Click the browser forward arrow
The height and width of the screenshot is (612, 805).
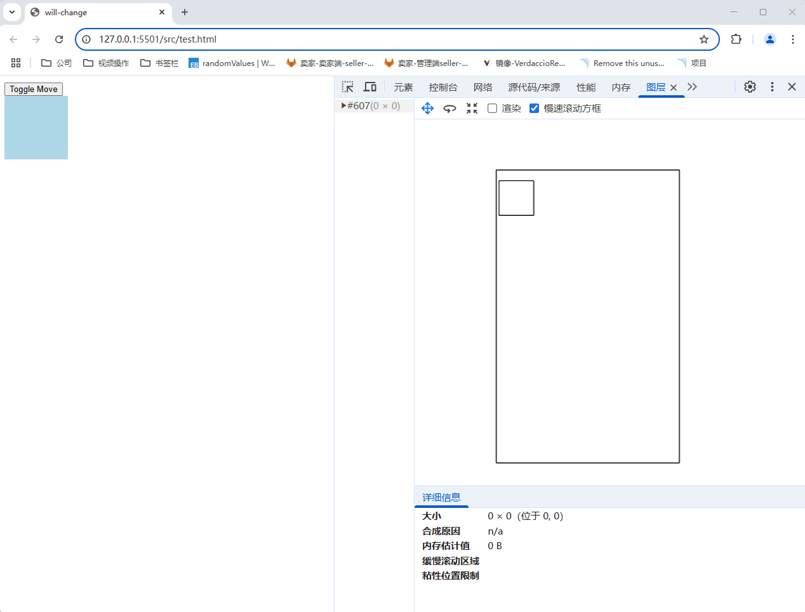[x=36, y=39]
